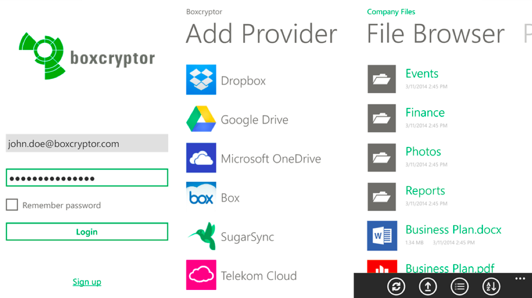This screenshot has width=532, height=298.
Task: Click the email address input field
Action: click(x=87, y=144)
